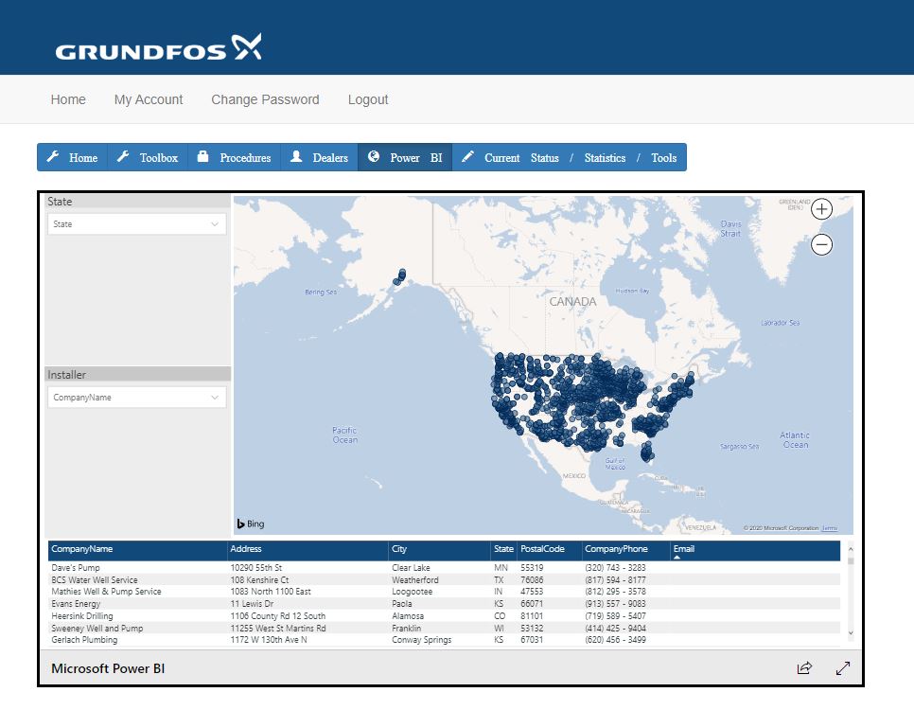The image size is (914, 710).
Task: Zoom in on the map with plus button
Action: click(x=821, y=209)
